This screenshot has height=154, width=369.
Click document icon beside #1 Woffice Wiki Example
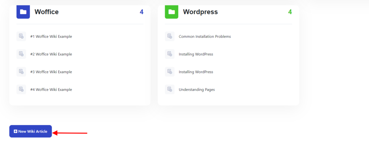[21, 36]
